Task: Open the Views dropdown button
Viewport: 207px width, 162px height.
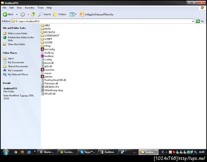Action: coord(73,15)
